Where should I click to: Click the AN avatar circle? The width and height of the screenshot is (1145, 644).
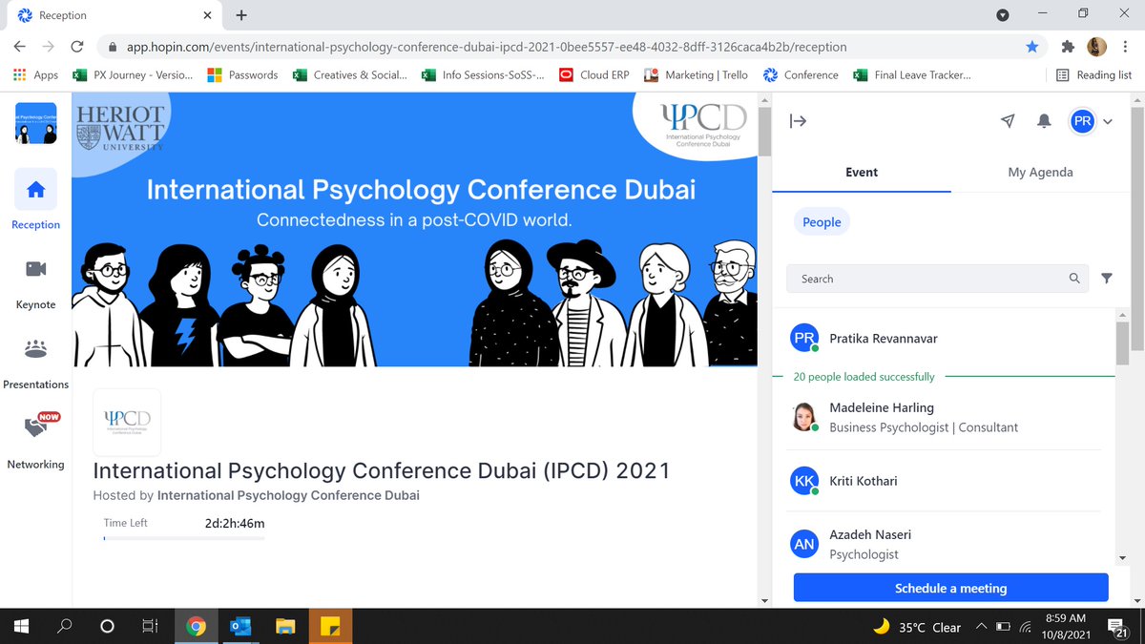coord(805,544)
